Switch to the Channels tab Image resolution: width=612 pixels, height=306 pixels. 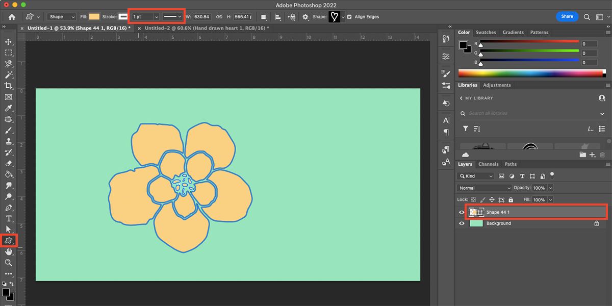(489, 164)
